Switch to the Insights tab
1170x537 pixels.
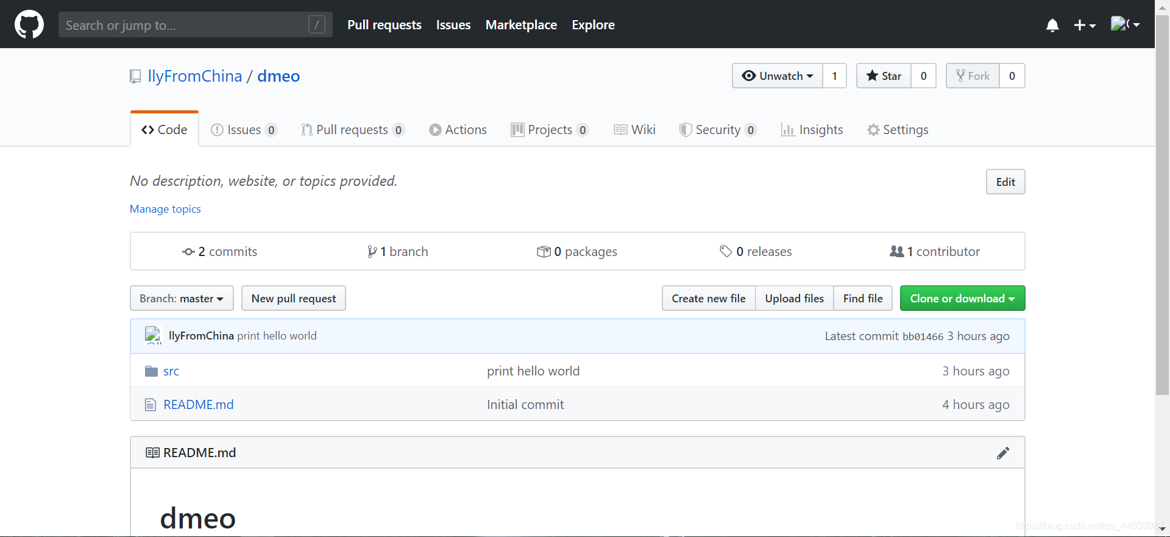click(x=812, y=130)
